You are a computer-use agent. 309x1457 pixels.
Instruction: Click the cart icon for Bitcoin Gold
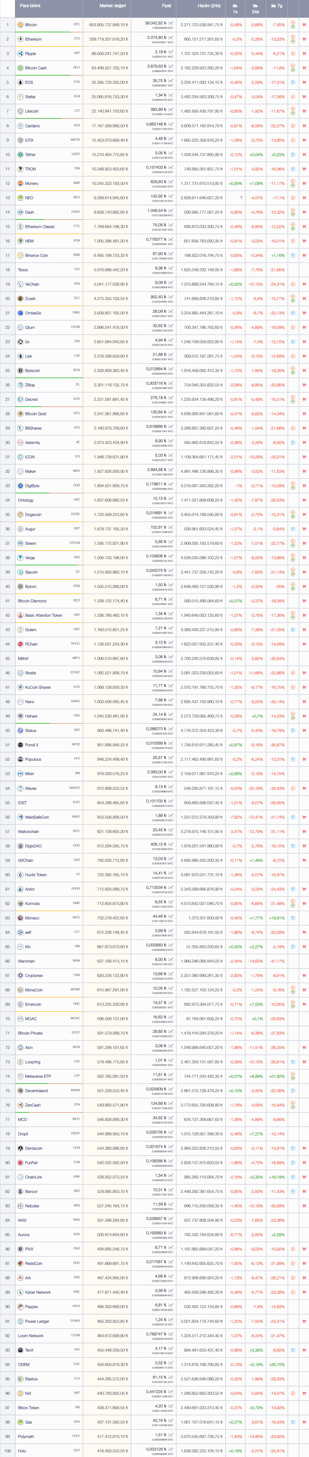(304, 414)
